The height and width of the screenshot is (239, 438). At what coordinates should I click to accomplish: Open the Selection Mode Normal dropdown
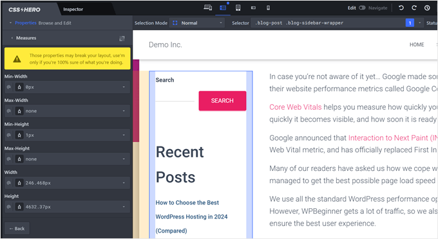coord(197,23)
